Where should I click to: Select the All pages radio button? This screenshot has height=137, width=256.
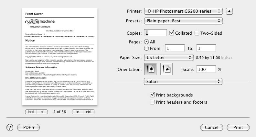coord(146,42)
